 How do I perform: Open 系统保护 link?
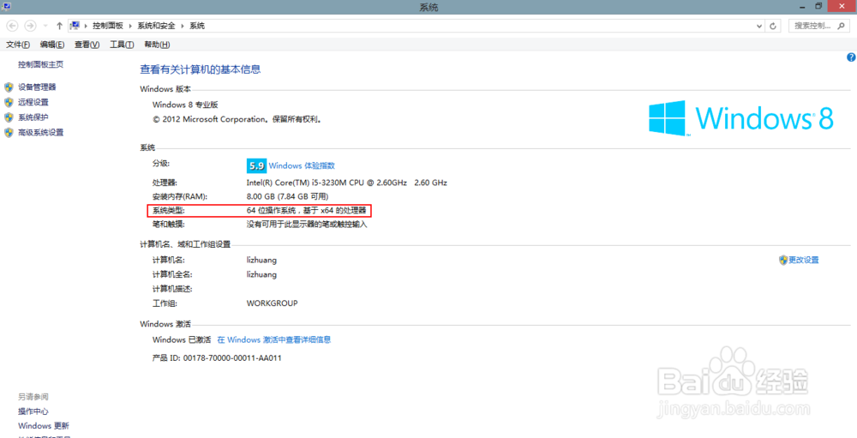[33, 117]
